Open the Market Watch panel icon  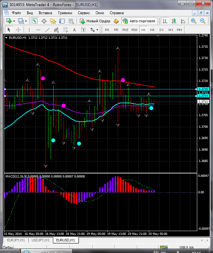[x=35, y=21]
